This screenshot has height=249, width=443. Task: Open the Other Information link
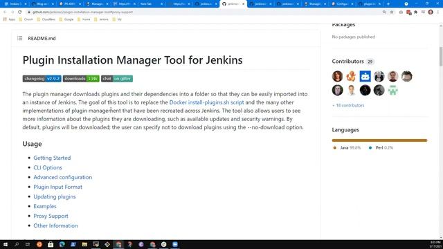55,225
